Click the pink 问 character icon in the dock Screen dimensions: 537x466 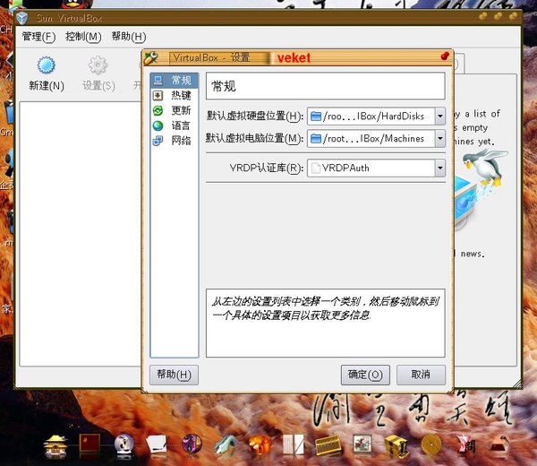465,444
